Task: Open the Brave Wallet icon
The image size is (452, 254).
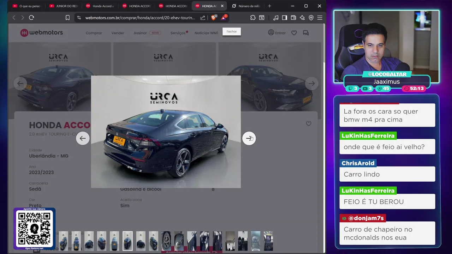Action: [x=293, y=18]
